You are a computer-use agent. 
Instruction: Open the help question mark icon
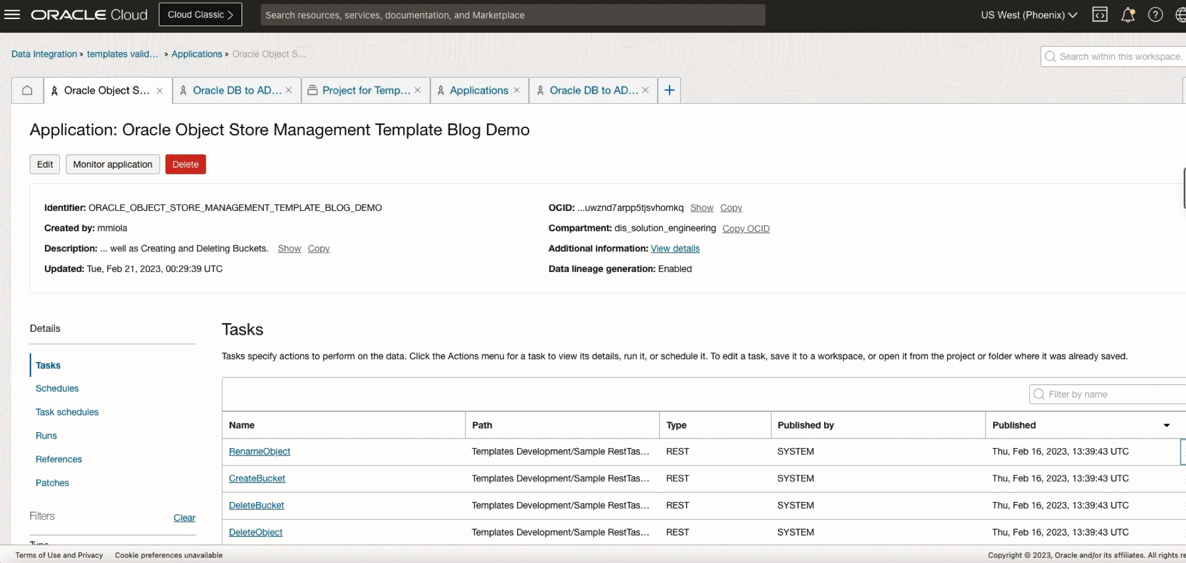pyautogui.click(x=1155, y=15)
